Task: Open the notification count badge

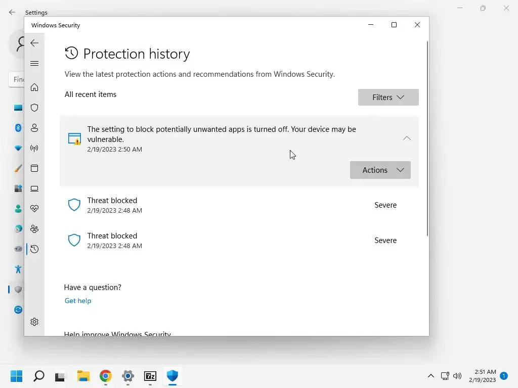Action: pyautogui.click(x=504, y=376)
